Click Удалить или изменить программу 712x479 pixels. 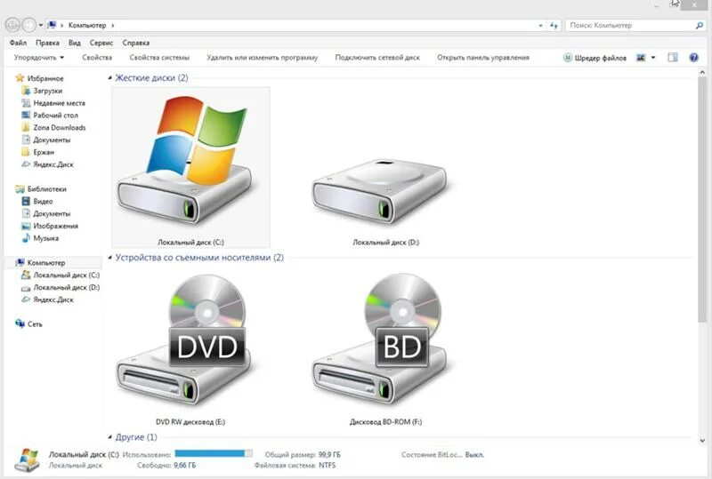[262, 58]
